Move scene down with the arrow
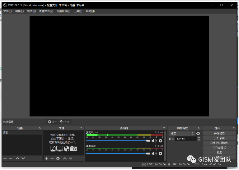 23,159
